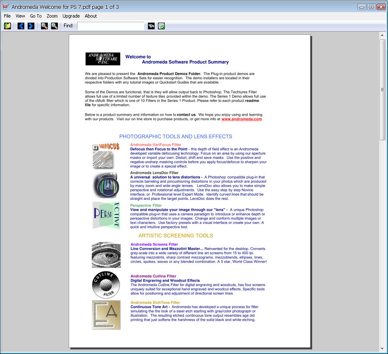
Task: Click inside the Find text field
Action: 111,26
